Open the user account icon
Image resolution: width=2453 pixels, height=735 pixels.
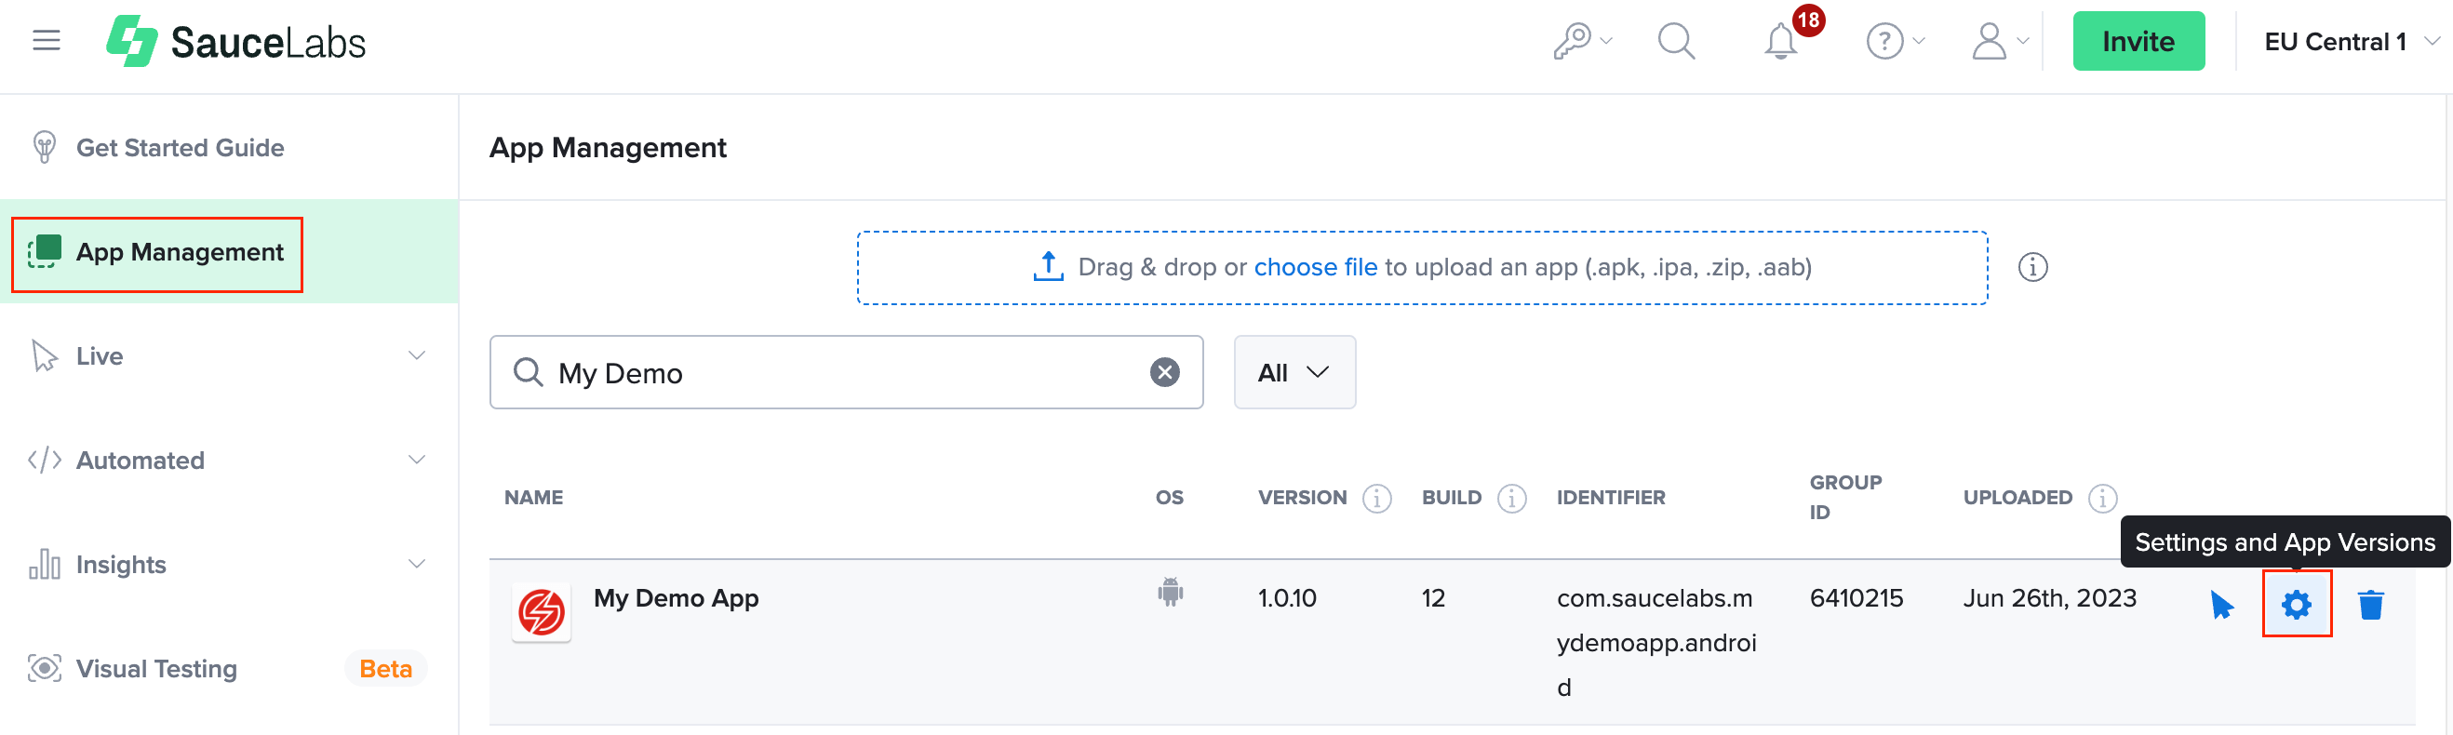(x=1990, y=40)
